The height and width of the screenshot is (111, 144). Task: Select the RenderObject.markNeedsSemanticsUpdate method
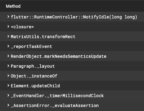click(58, 56)
